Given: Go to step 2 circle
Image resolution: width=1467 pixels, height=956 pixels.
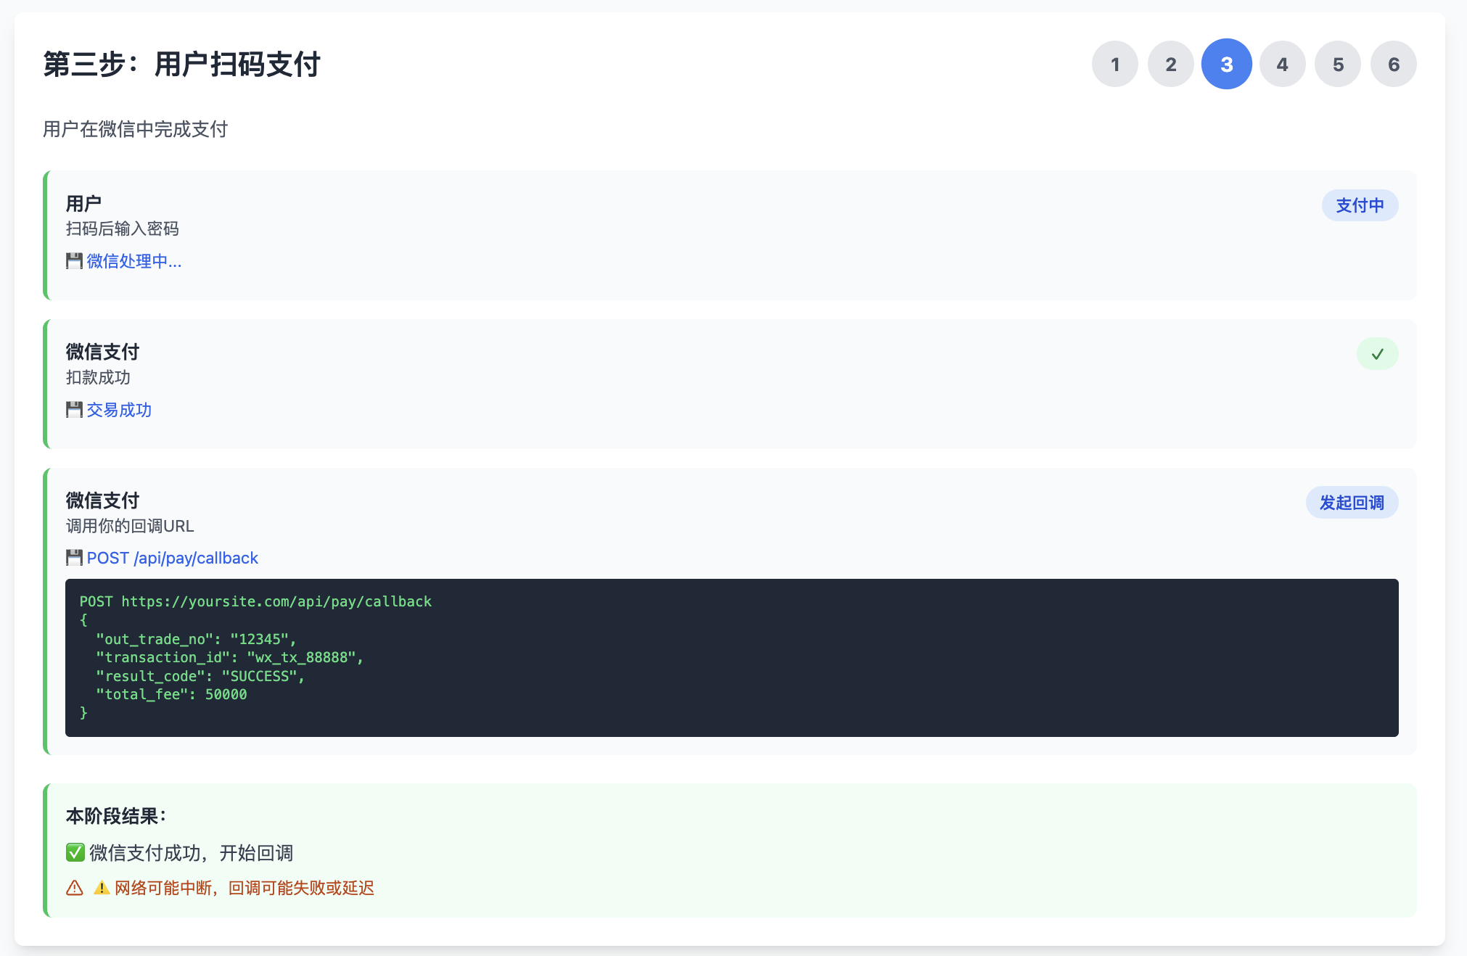Looking at the screenshot, I should [1170, 65].
